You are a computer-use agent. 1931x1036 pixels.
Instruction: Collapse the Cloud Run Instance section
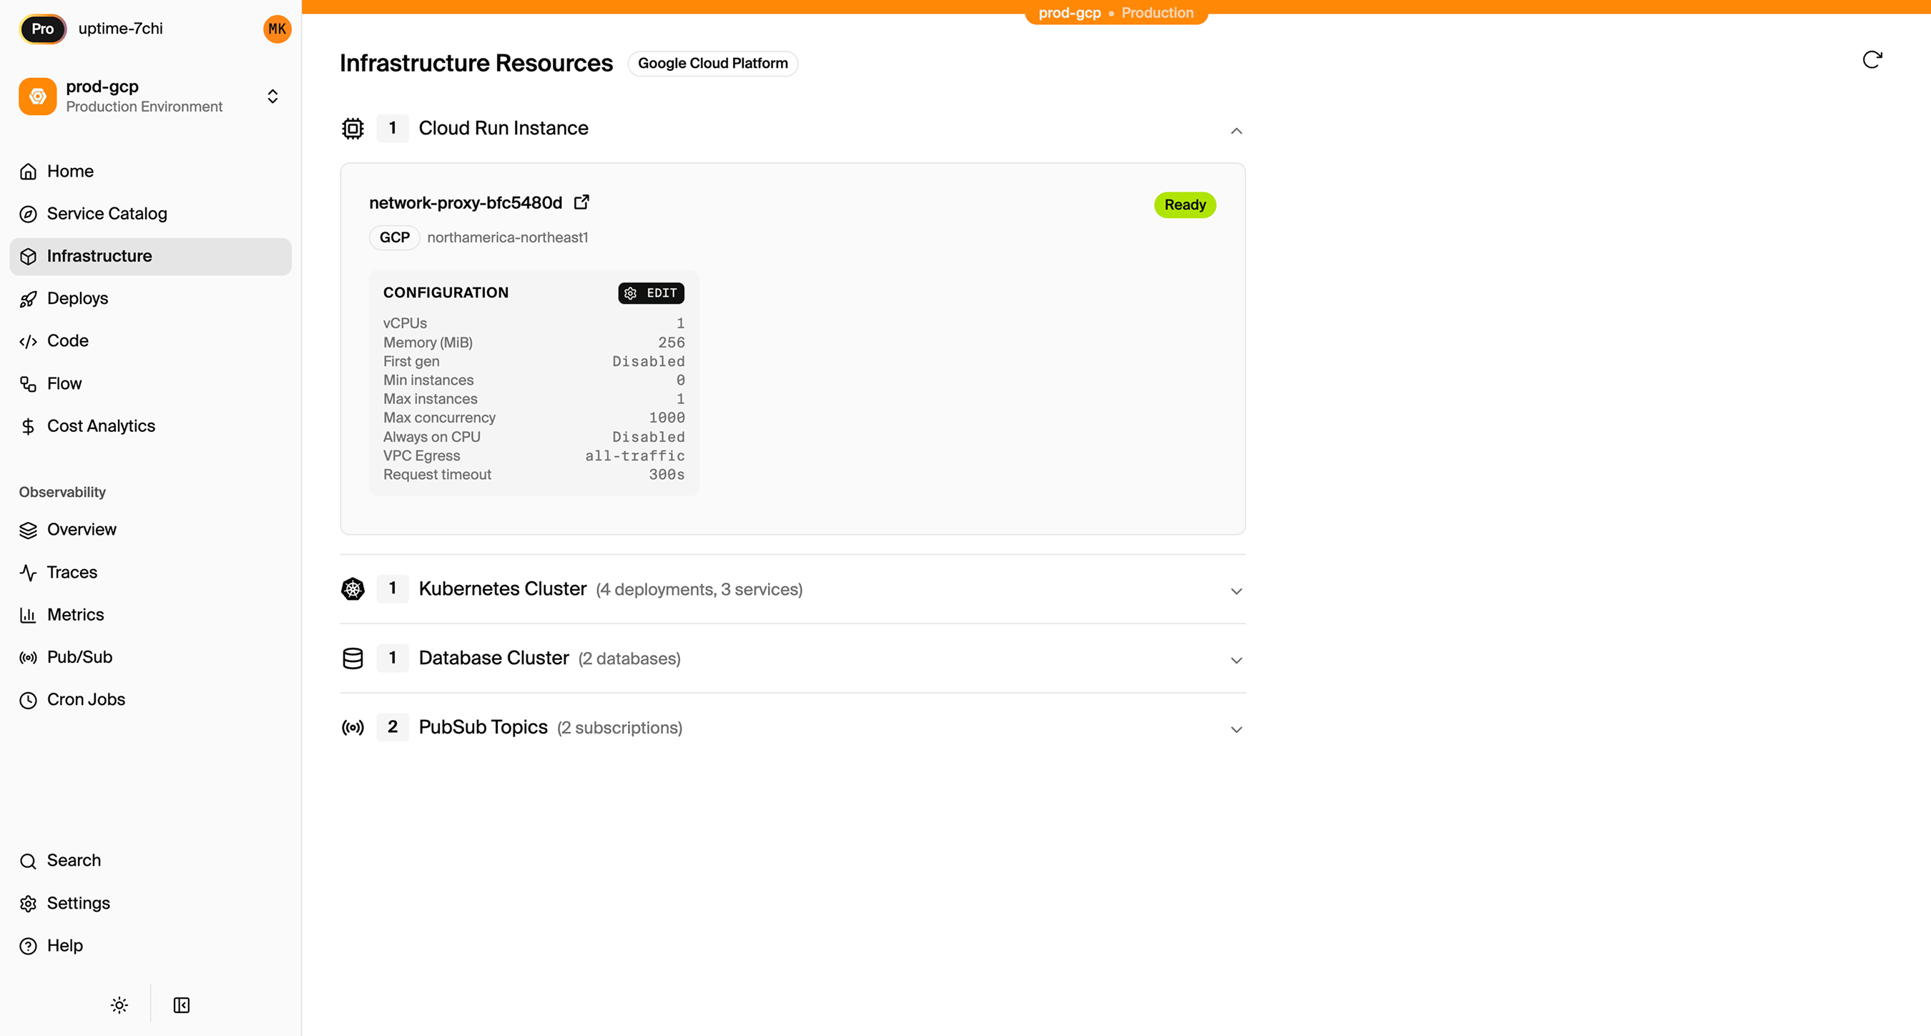pos(1236,130)
